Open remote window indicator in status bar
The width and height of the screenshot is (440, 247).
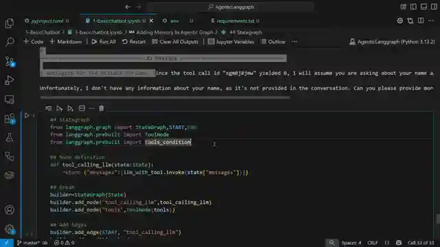[x=6, y=243]
